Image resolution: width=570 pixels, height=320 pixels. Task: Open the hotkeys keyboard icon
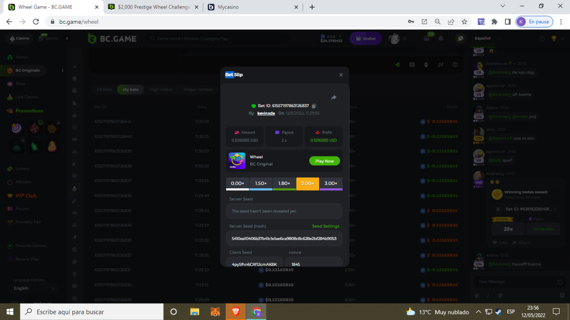pyautogui.click(x=412, y=65)
